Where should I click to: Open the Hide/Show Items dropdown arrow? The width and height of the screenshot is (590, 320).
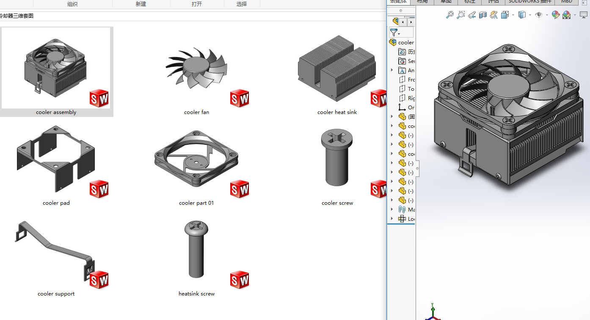[x=547, y=15]
